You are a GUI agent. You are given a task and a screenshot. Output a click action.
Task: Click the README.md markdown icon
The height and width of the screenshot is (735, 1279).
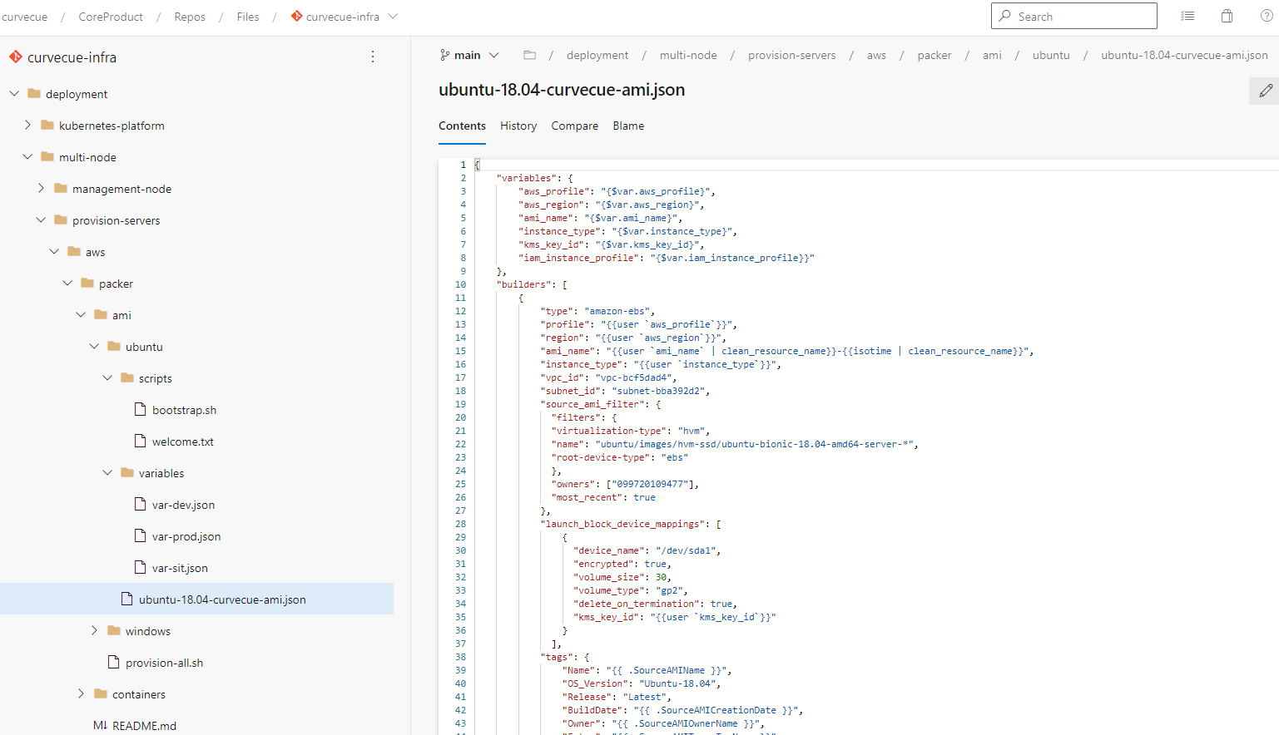coord(100,725)
